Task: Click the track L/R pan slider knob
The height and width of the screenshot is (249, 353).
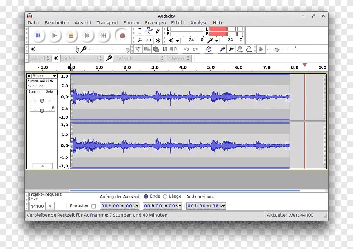Action: point(42,111)
